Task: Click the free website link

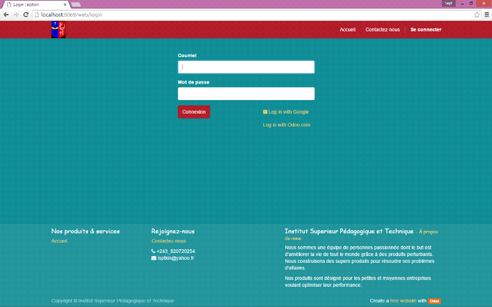Action: (403, 301)
